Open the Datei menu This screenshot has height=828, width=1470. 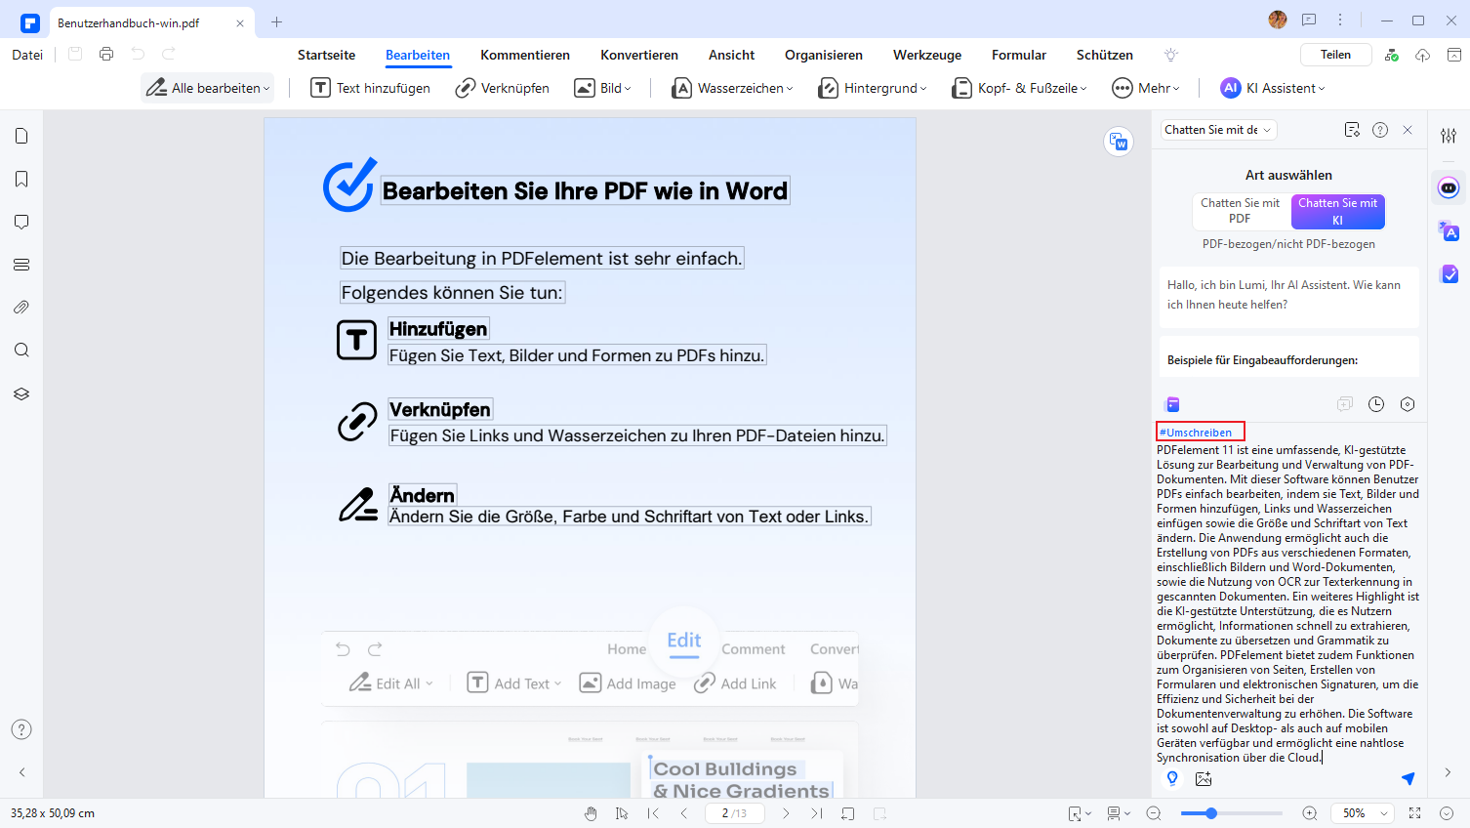(27, 55)
